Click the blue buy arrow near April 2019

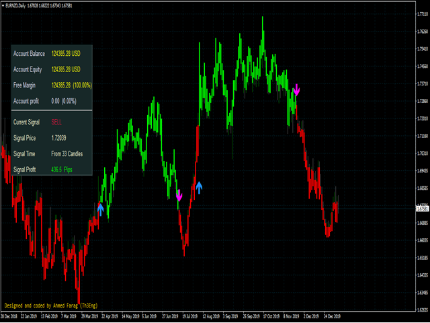click(100, 209)
